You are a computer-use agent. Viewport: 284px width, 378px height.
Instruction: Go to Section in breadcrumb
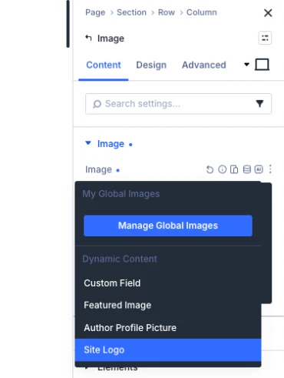click(131, 12)
